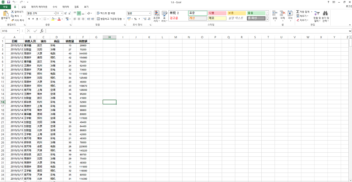Apply percent style (%)
This screenshot has width=352, height=182.
[x=135, y=19]
